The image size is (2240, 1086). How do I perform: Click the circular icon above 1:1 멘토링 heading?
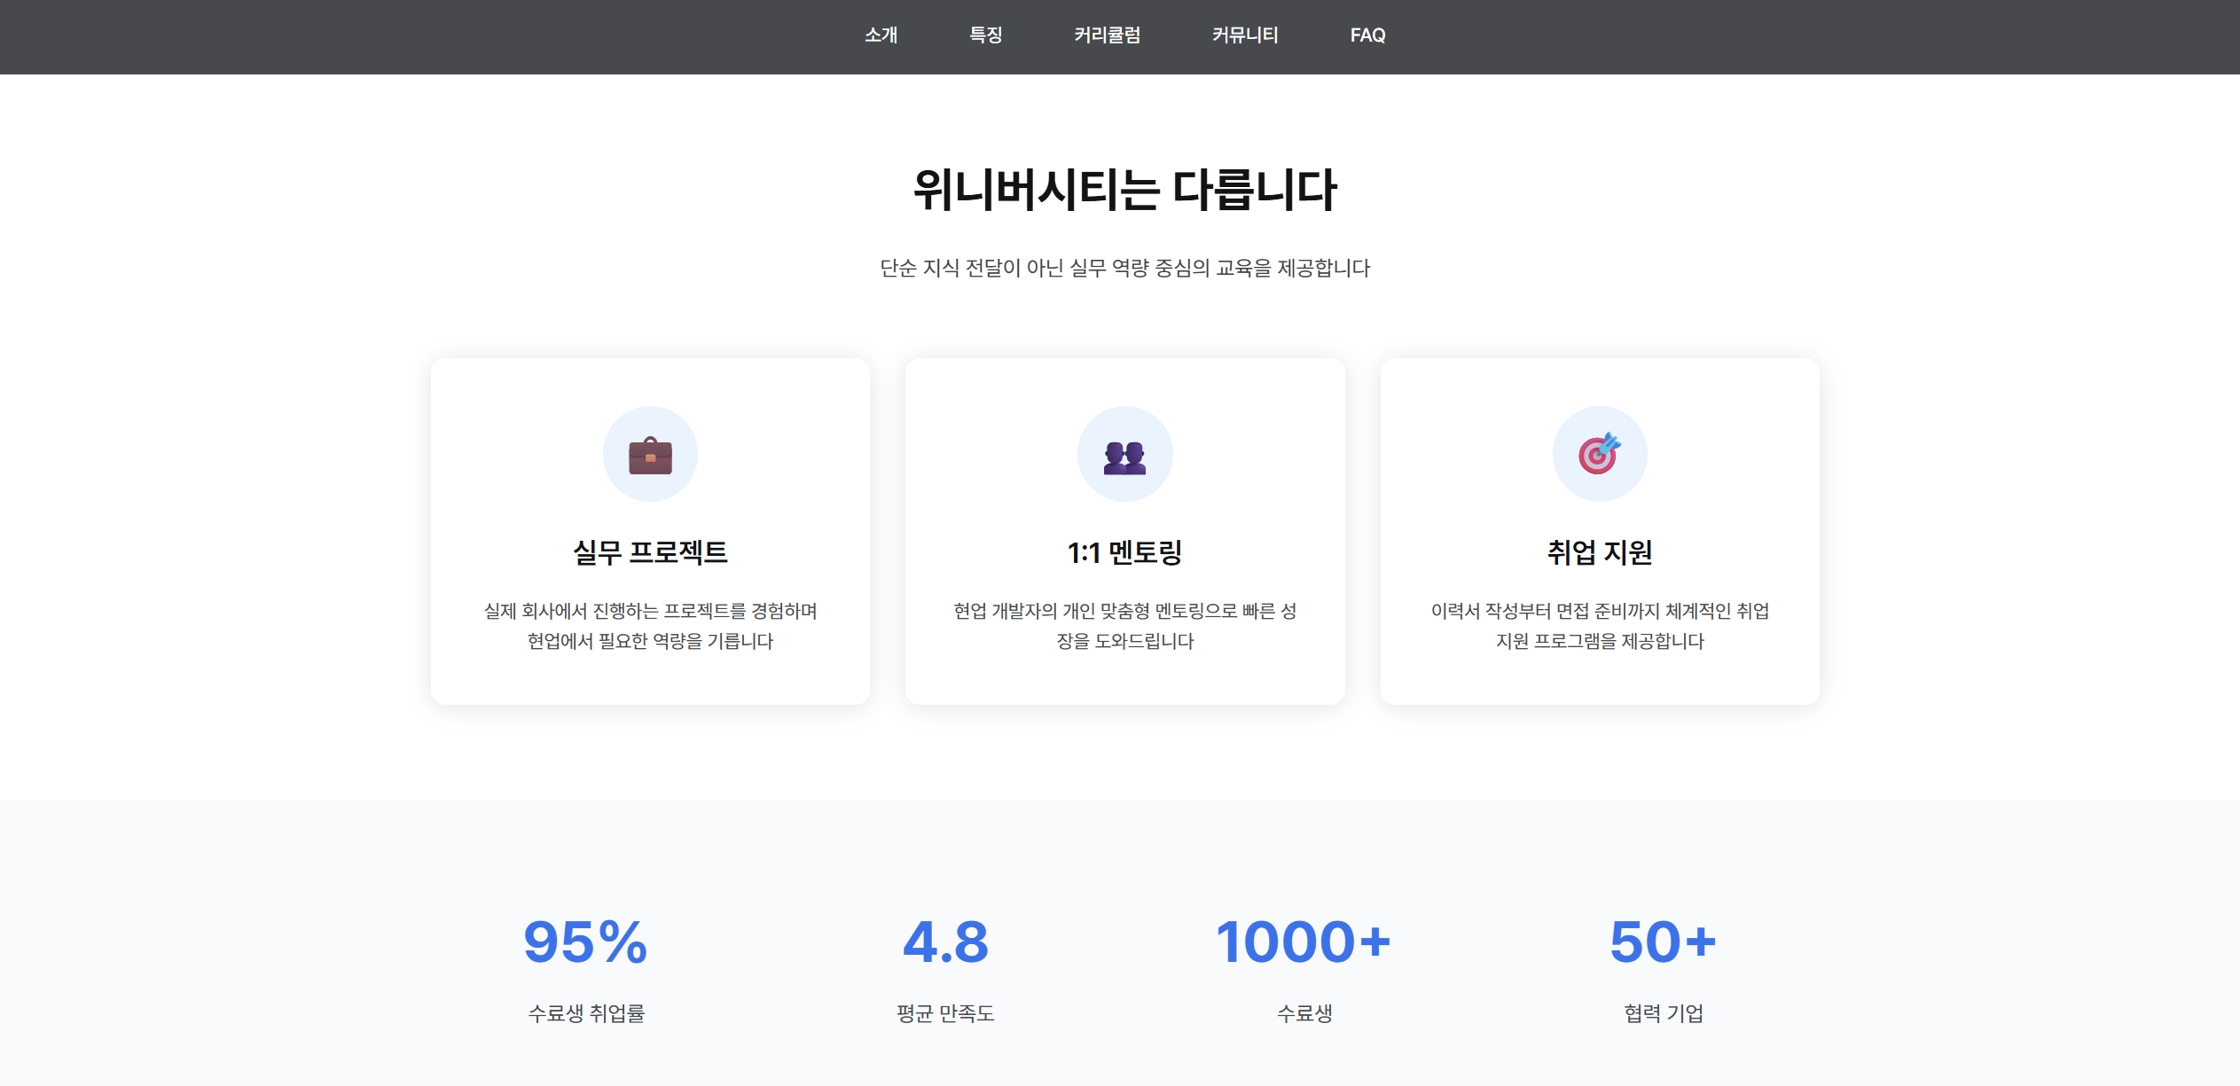coord(1124,453)
